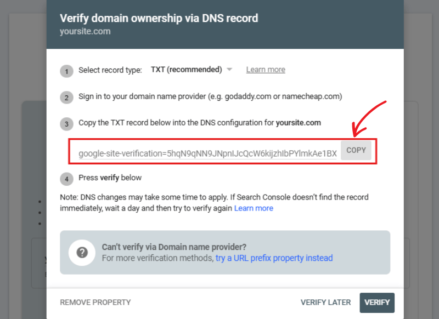Viewport: 439px width, 319px height.
Task: Copy the TXT record with COPY button
Action: tap(356, 150)
